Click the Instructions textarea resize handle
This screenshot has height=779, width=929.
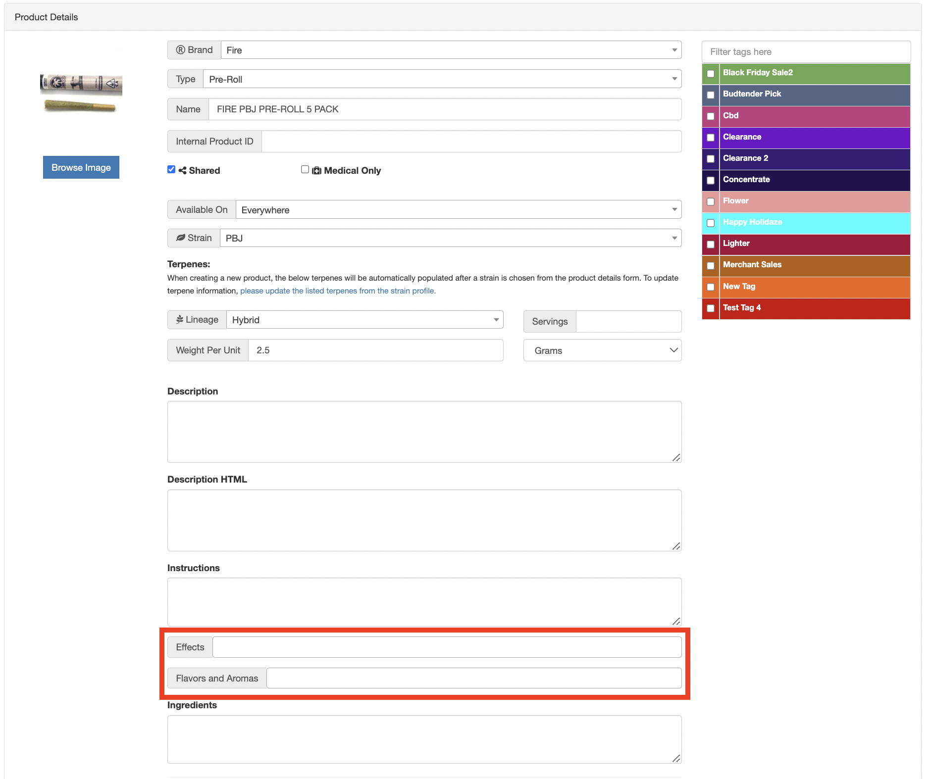pos(676,622)
